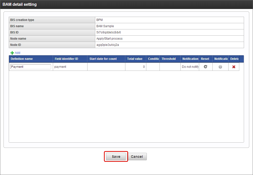253x175 pixels.
Task: Click the Reset column header
Action: tap(206, 59)
